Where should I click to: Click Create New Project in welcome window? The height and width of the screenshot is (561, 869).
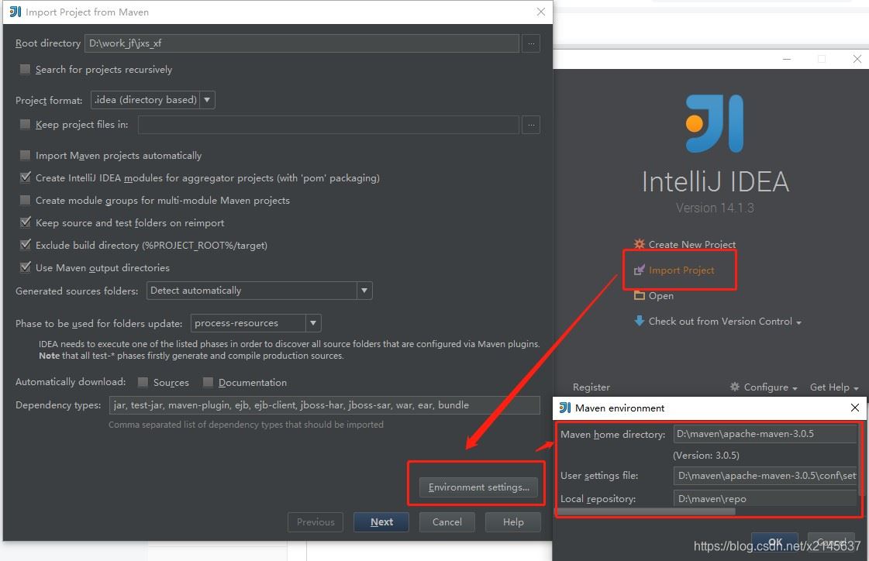pos(691,244)
